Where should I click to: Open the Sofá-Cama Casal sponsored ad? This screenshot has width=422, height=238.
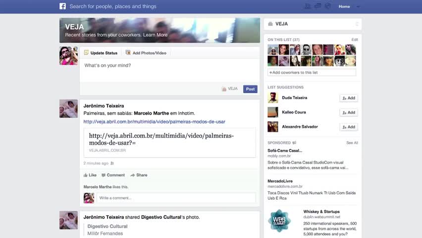[x=285, y=151]
